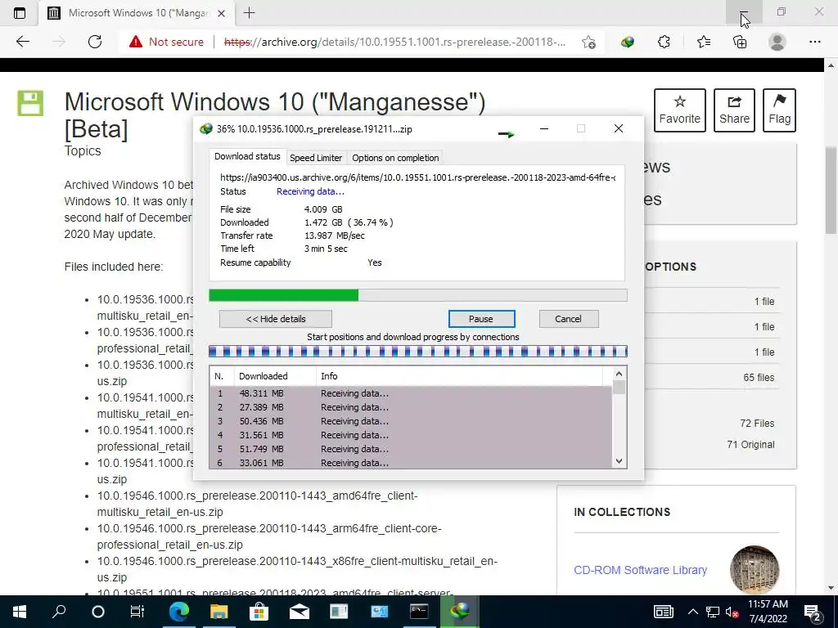Open taskbar Search magnifier
This screenshot has width=838, height=628.
[59, 612]
